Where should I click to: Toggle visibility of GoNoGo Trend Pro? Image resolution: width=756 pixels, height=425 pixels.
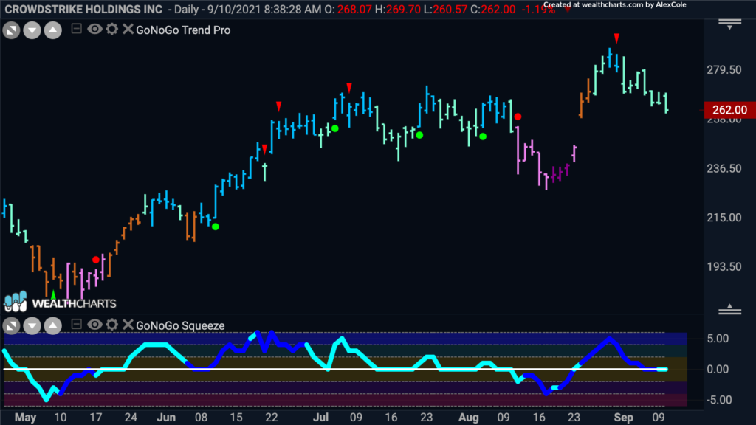[94, 30]
